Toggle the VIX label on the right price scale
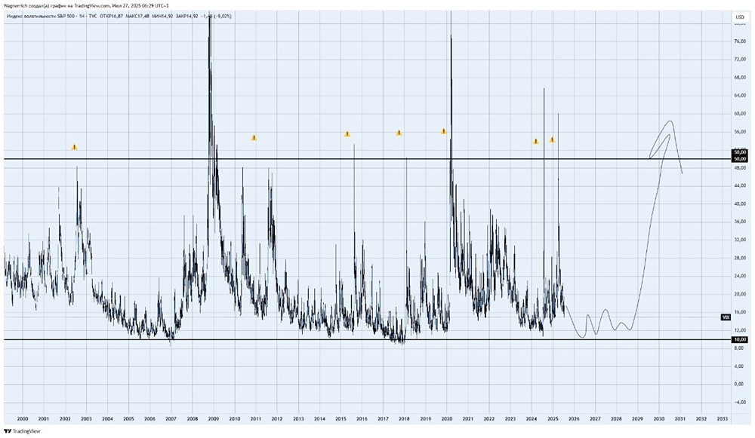 coord(727,316)
